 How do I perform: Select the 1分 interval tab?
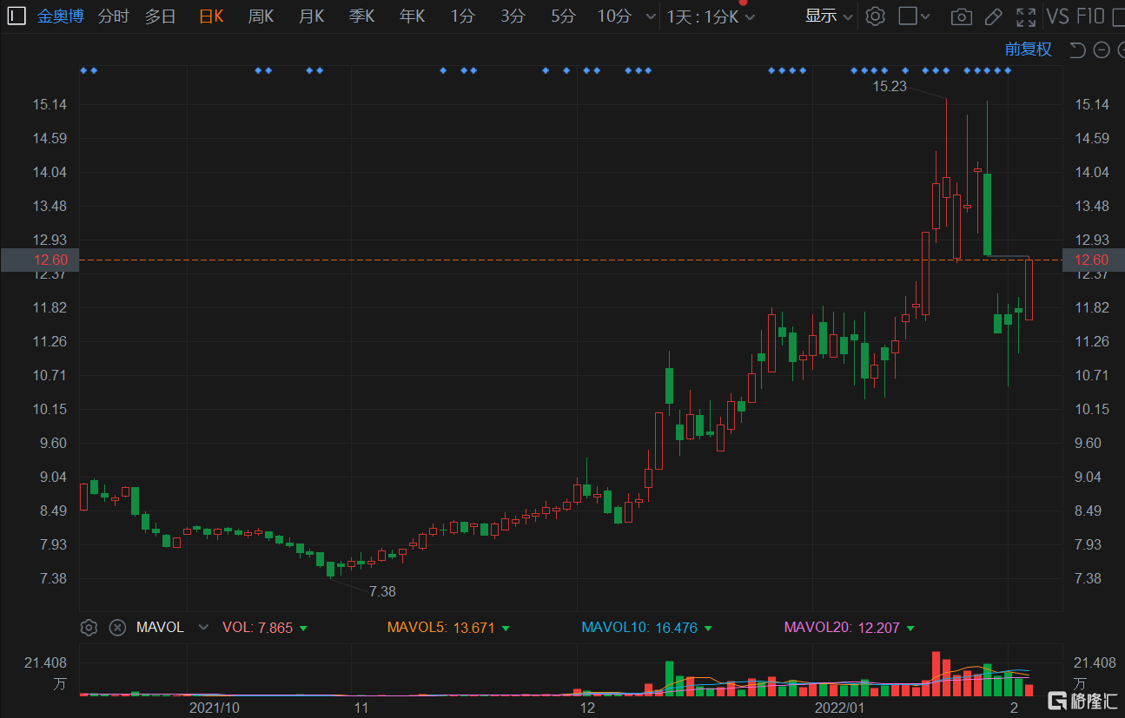pyautogui.click(x=463, y=16)
